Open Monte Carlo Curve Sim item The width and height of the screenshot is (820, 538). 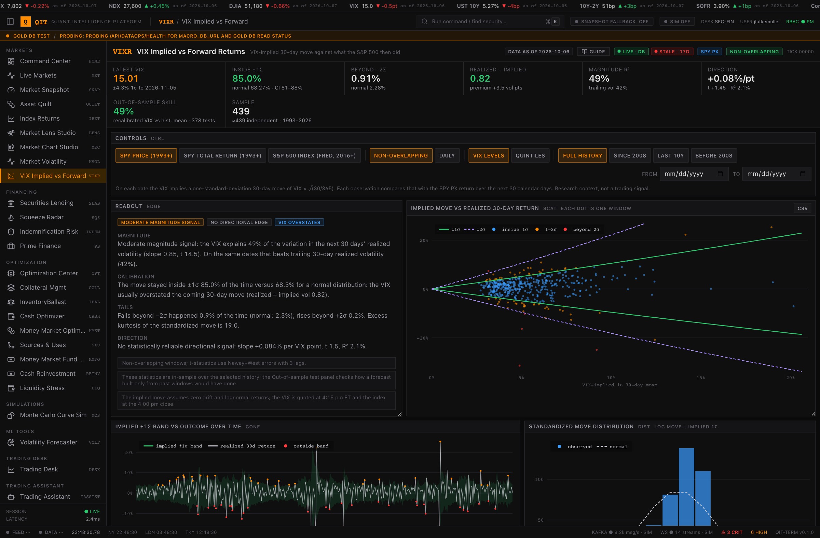[53, 415]
